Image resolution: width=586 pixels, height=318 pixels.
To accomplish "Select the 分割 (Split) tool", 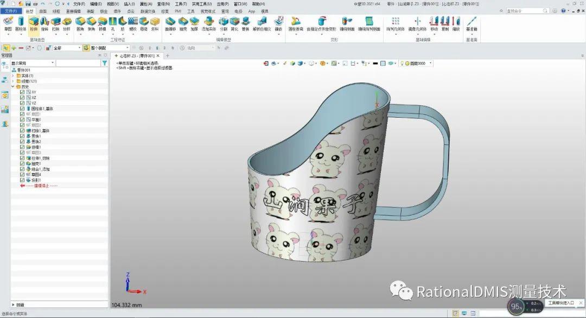I will [224, 23].
